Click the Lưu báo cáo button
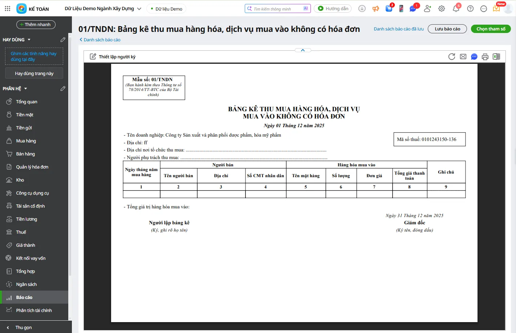 (447, 29)
